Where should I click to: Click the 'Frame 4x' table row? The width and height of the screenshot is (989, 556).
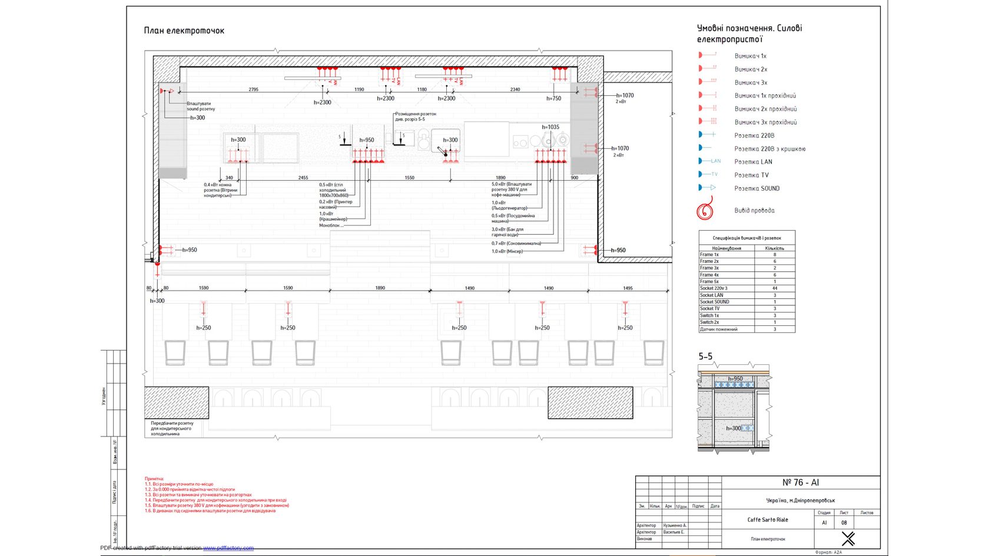747,275
